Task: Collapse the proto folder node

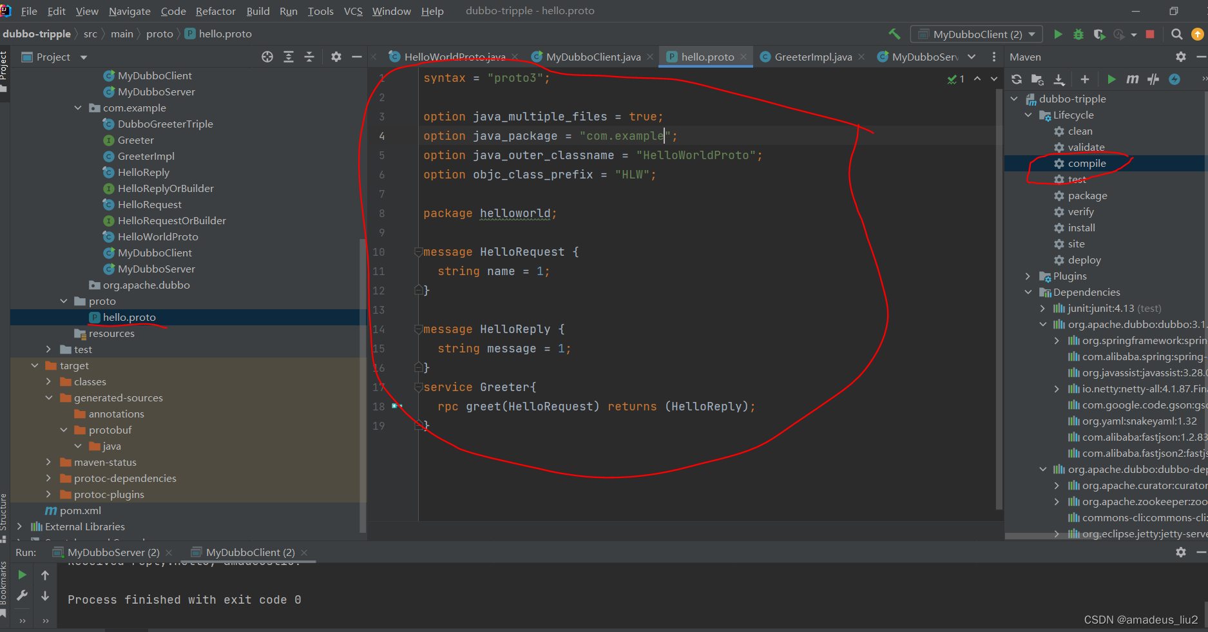Action: click(x=64, y=301)
